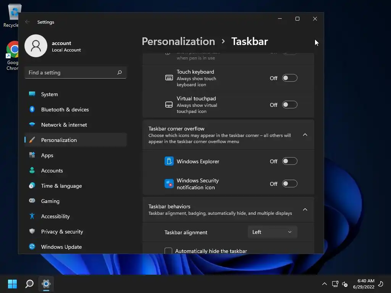Turn on the Virtual touchpad toggle

[x=289, y=105]
